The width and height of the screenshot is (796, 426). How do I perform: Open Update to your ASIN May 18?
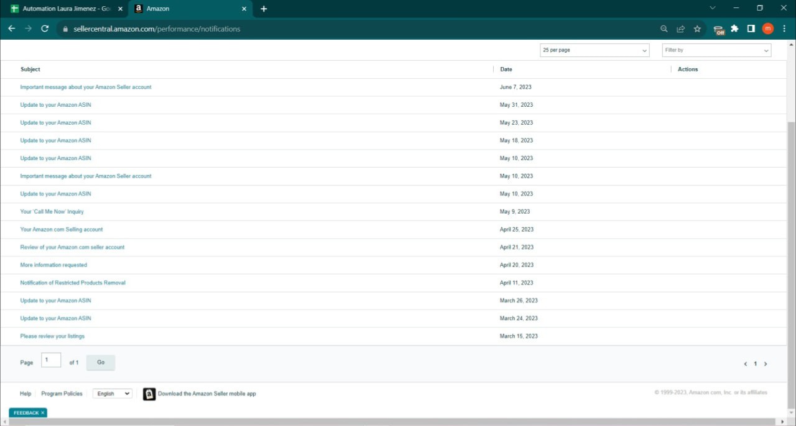[55, 140]
